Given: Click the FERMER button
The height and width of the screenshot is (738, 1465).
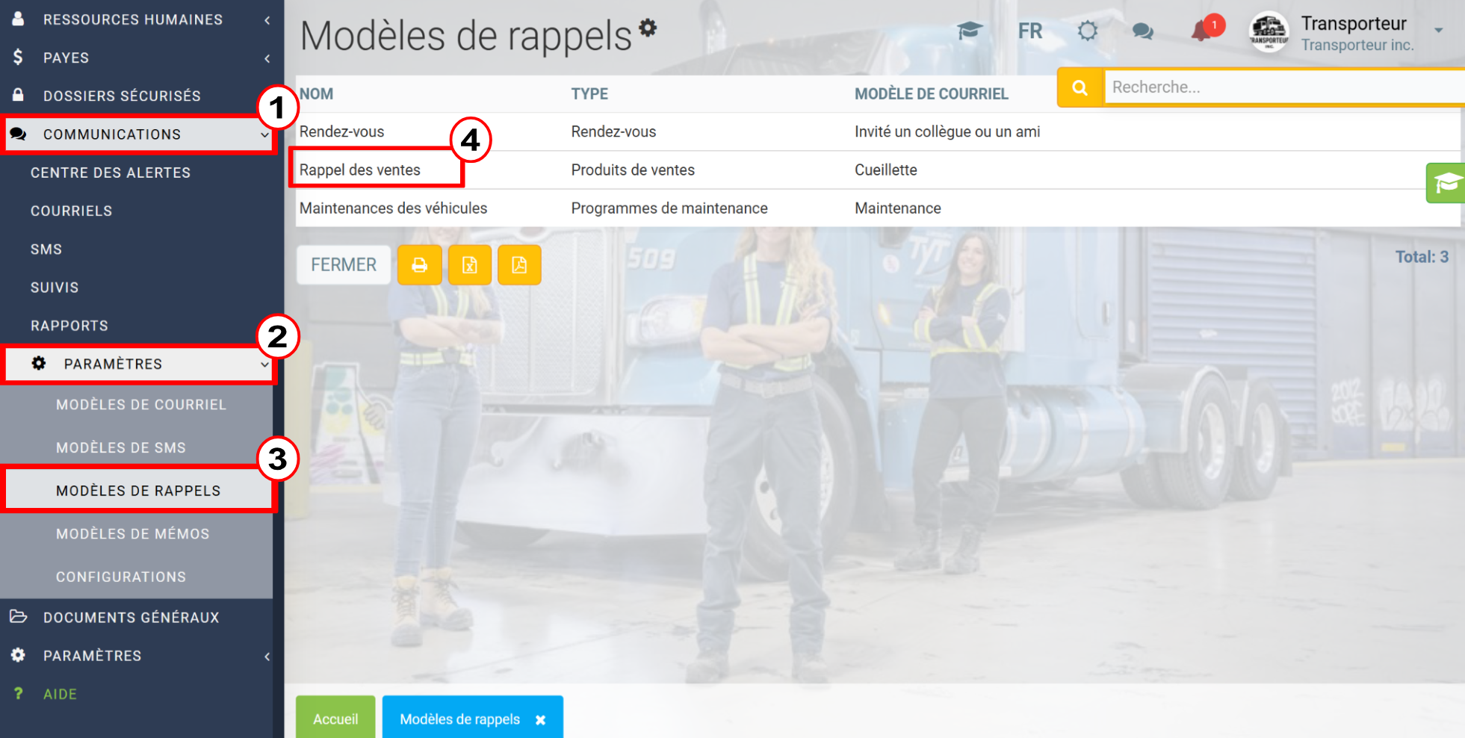Looking at the screenshot, I should [344, 265].
